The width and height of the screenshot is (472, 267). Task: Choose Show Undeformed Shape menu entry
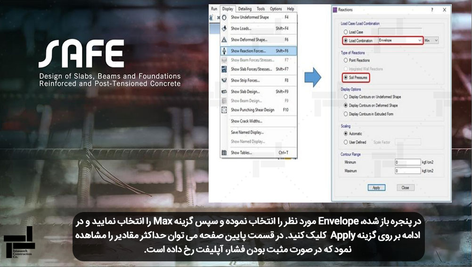coord(259,17)
